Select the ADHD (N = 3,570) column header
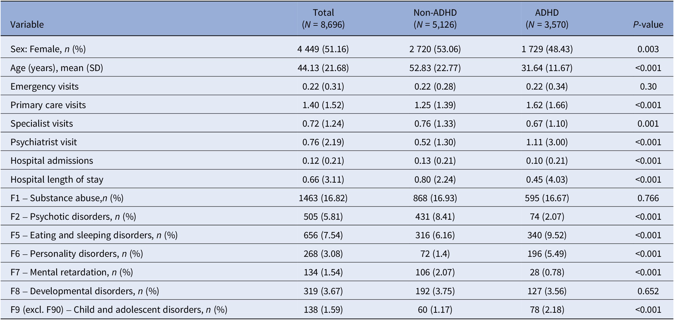Image resolution: width=674 pixels, height=320 pixels. click(x=547, y=19)
